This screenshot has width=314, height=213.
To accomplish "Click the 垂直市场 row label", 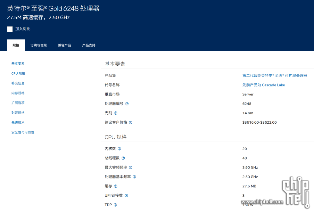I will 112,94.
